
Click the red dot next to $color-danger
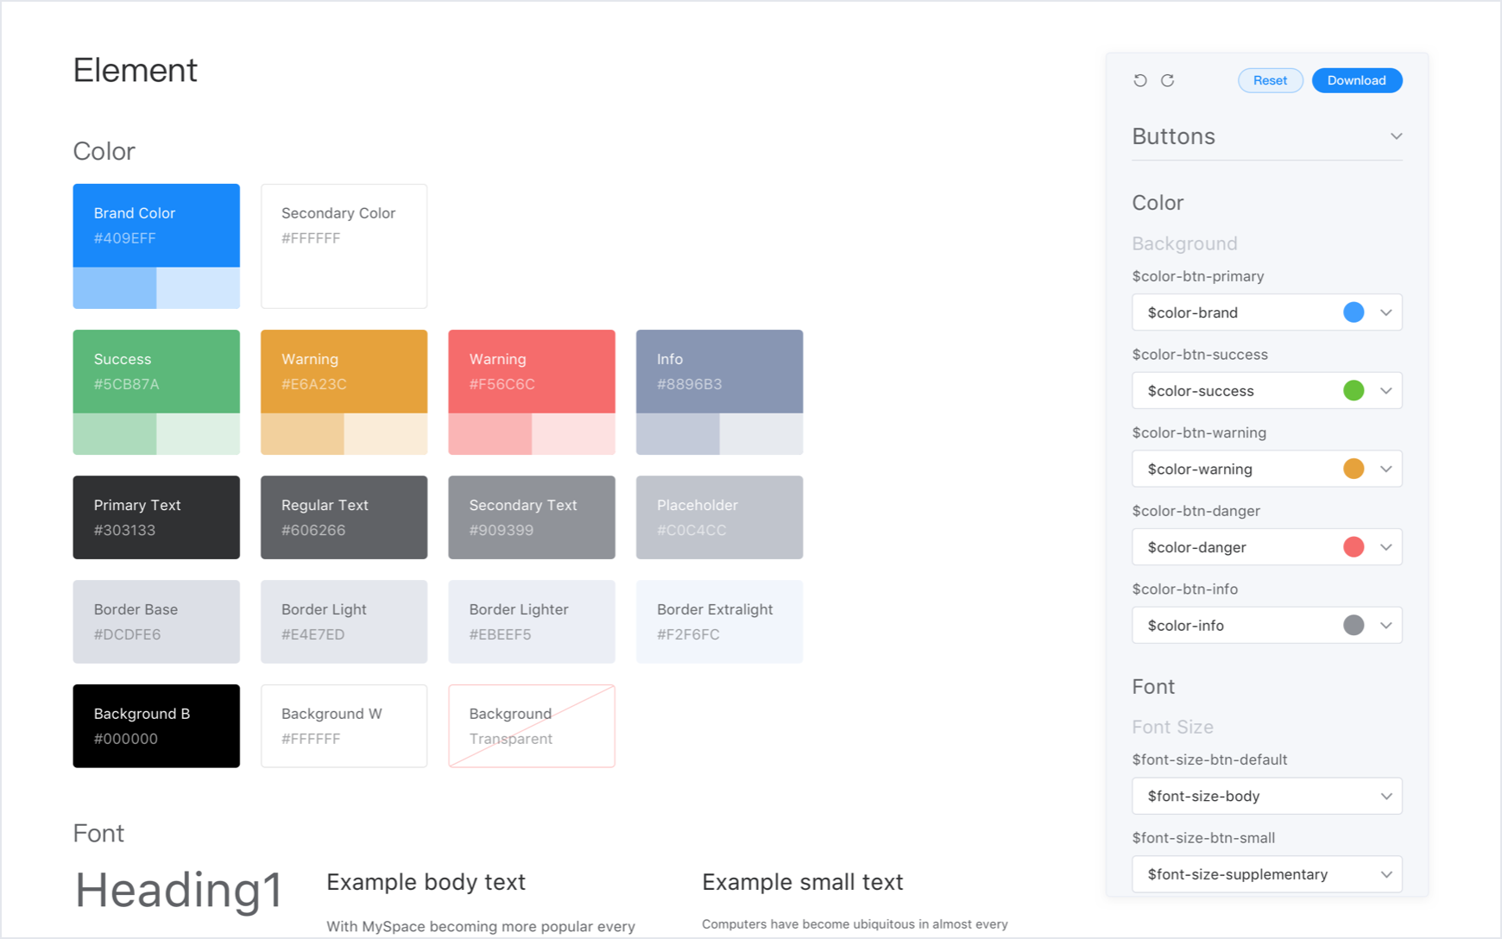pyautogui.click(x=1354, y=546)
